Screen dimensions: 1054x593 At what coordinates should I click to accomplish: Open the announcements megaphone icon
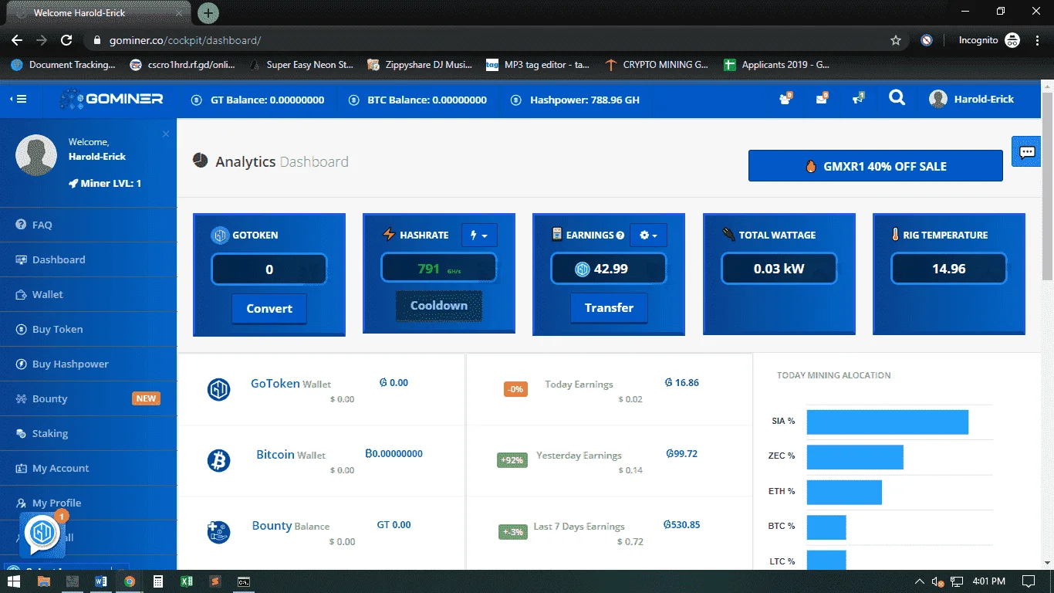pyautogui.click(x=858, y=99)
